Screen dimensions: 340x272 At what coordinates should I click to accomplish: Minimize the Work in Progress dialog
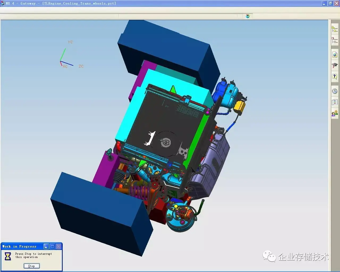pos(46,246)
